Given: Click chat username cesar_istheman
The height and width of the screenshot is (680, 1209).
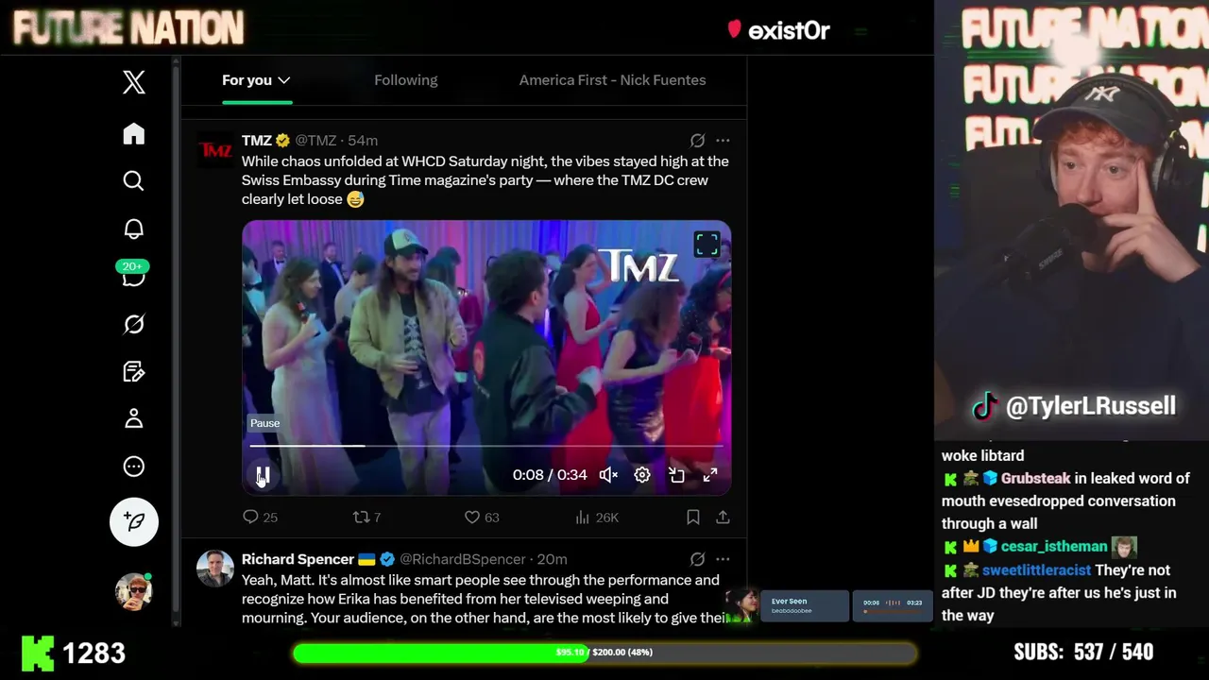Looking at the screenshot, I should point(1054,547).
